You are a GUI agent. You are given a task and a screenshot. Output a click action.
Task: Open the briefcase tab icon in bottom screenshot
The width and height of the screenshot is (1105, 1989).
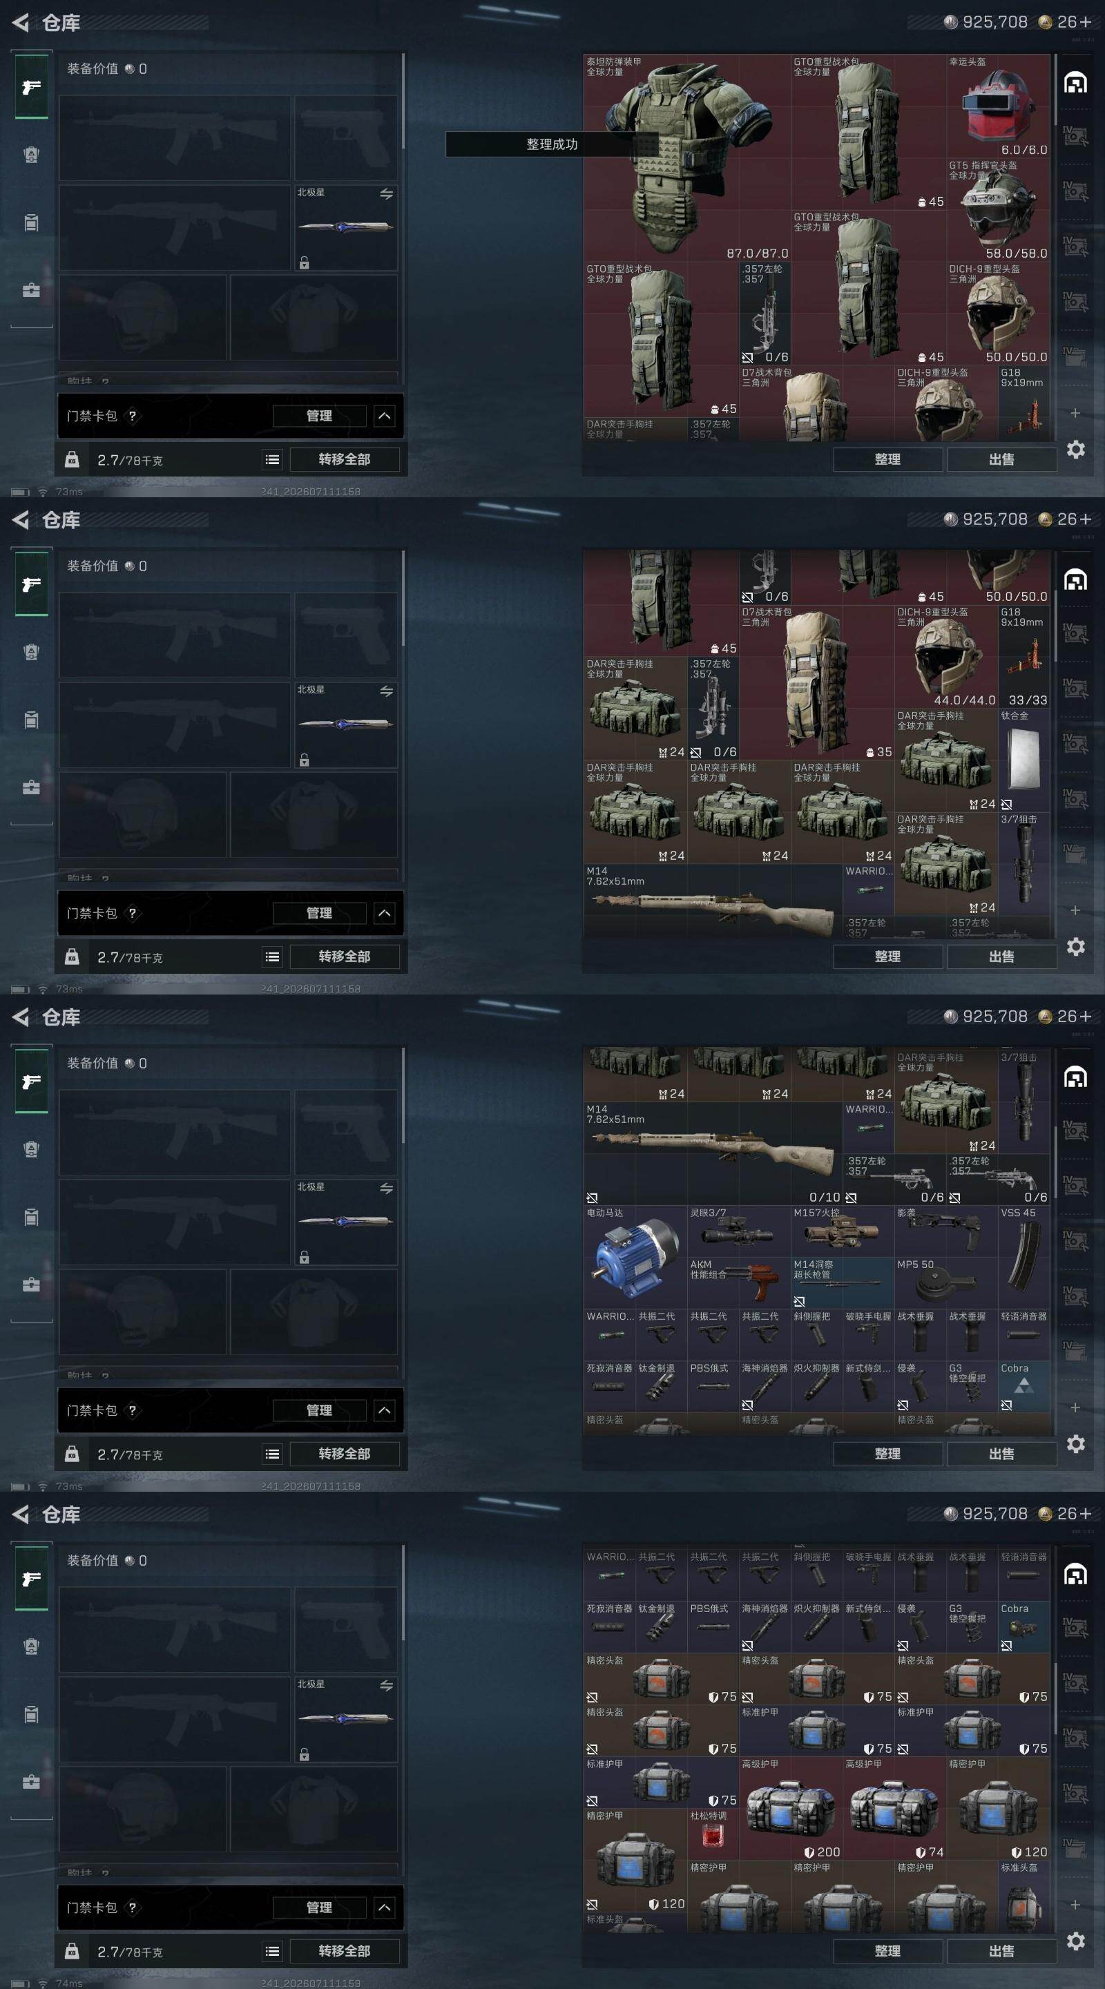tap(31, 1782)
